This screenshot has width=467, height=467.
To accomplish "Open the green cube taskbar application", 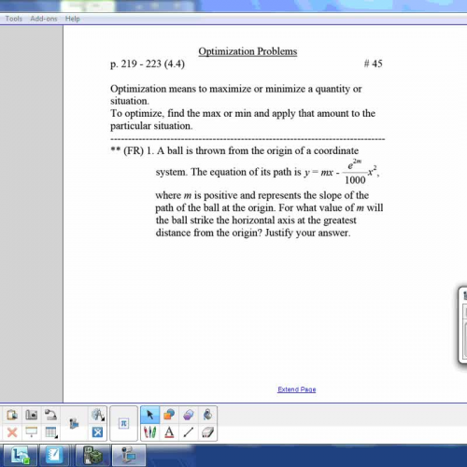I will [x=92, y=456].
